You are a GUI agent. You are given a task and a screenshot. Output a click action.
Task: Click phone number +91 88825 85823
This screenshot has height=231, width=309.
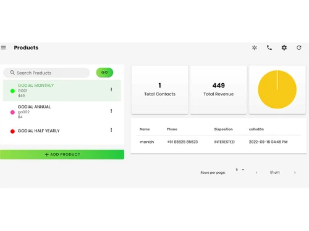point(182,142)
